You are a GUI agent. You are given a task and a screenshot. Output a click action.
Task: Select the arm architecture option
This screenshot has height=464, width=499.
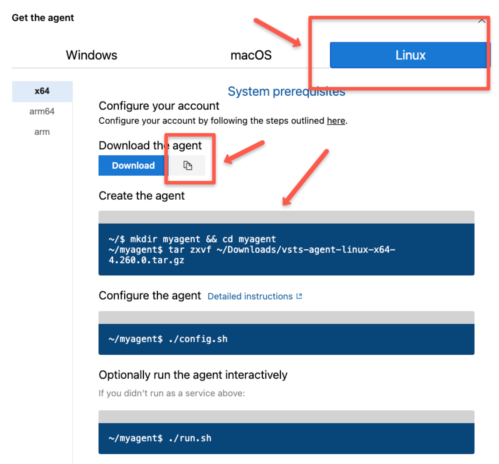[42, 132]
